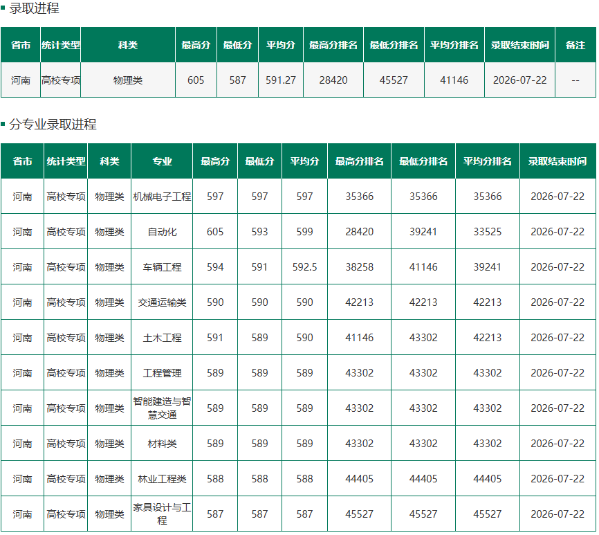Select the 自动化 major cell
The image size is (599, 535).
(x=162, y=232)
